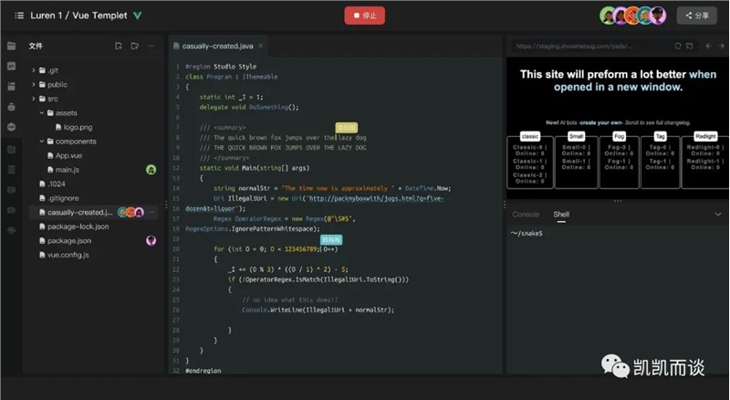Click the dimmed list icon in left sidebar

12,169
